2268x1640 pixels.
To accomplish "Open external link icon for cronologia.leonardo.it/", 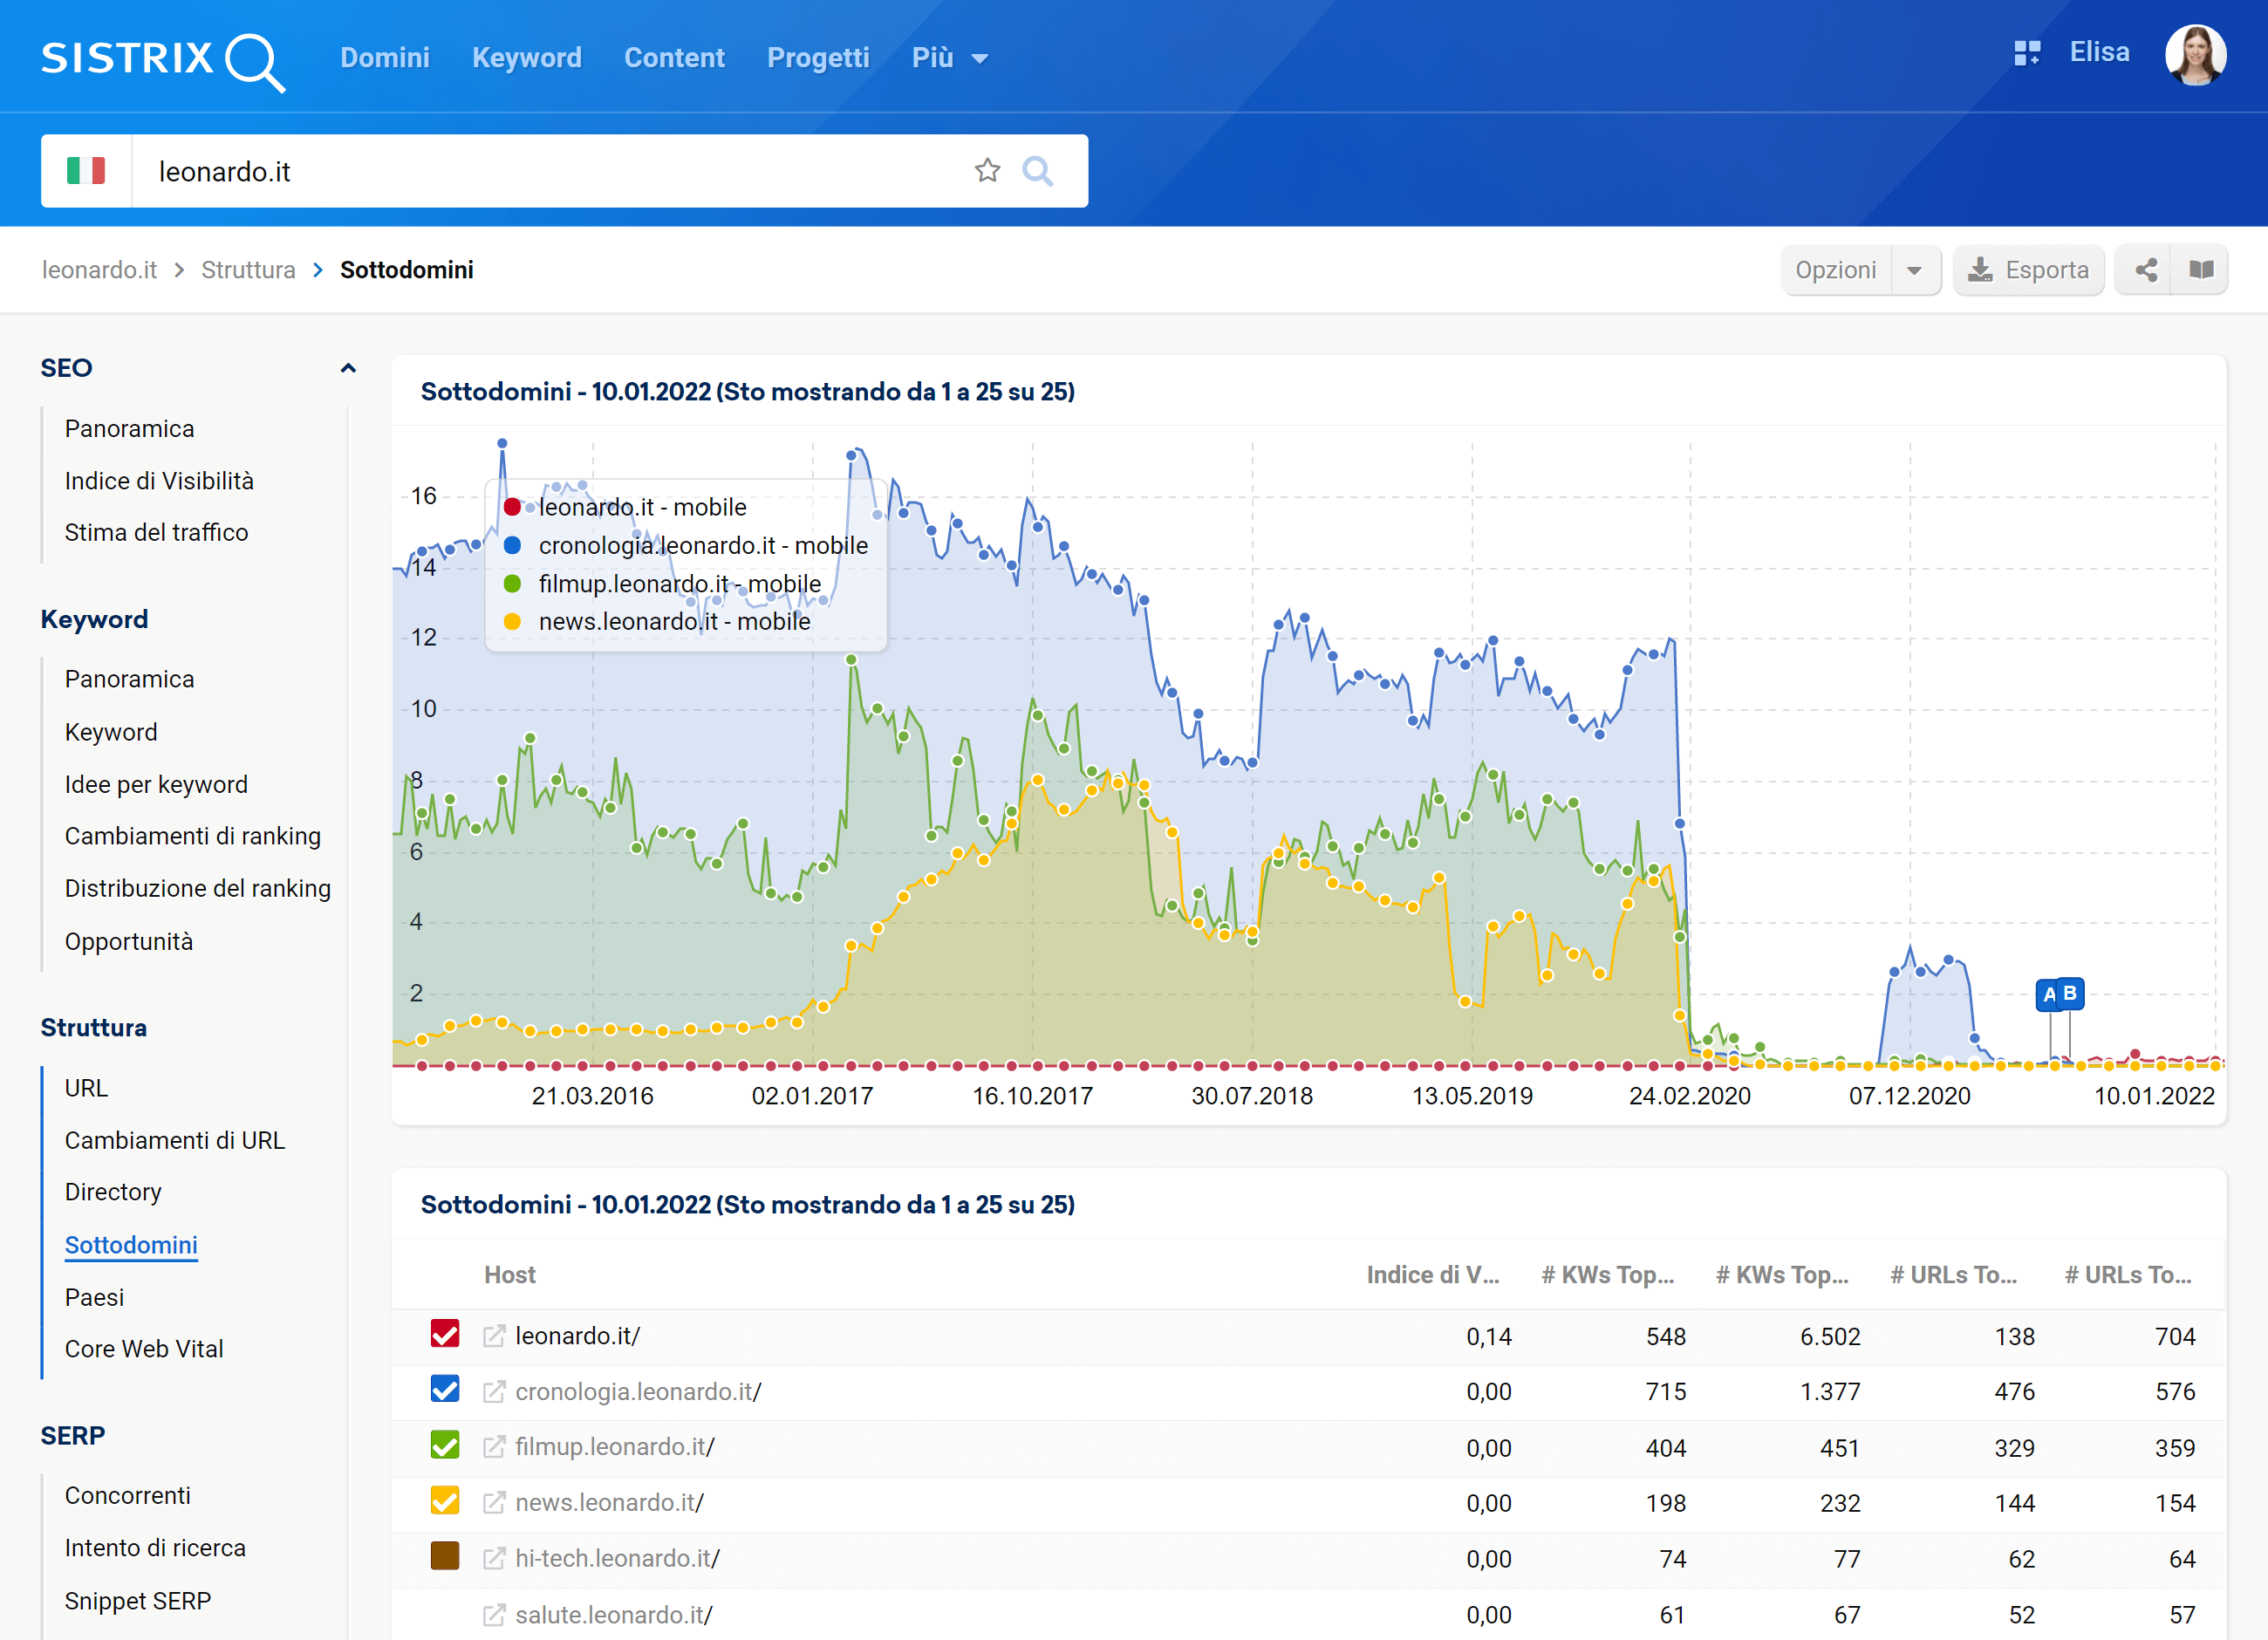I will click(x=494, y=1392).
